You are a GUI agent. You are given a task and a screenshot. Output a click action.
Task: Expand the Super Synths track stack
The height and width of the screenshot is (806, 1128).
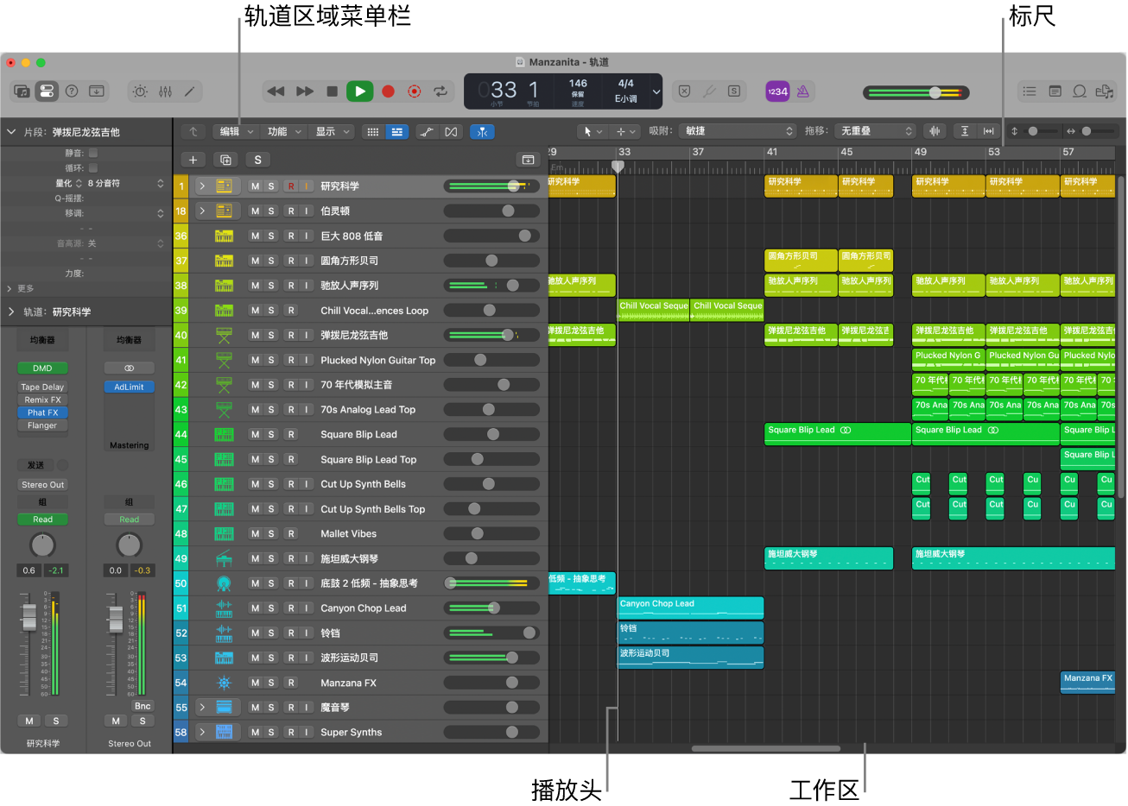pos(202,733)
